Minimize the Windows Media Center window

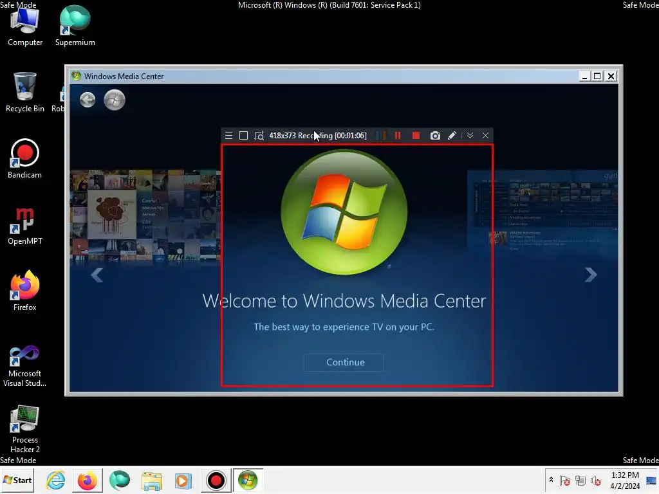point(584,76)
